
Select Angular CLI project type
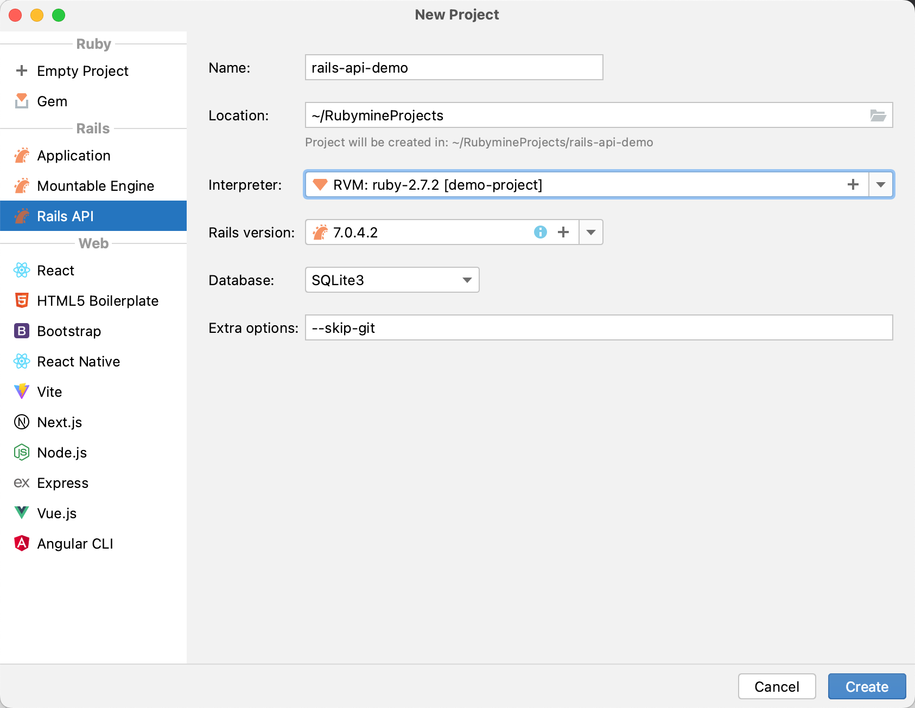coord(93,543)
